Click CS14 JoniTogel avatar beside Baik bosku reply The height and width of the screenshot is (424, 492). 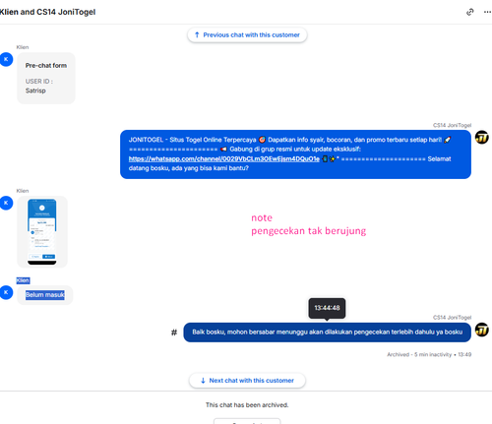tap(482, 330)
